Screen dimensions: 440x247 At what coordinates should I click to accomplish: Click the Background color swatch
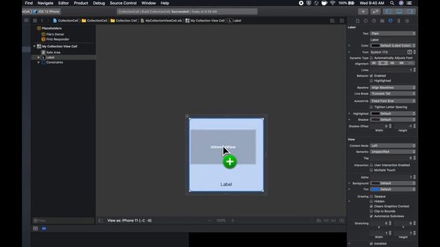tap(375, 183)
